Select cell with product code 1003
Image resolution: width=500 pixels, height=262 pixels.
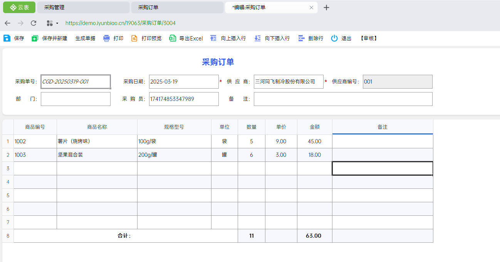coord(35,155)
